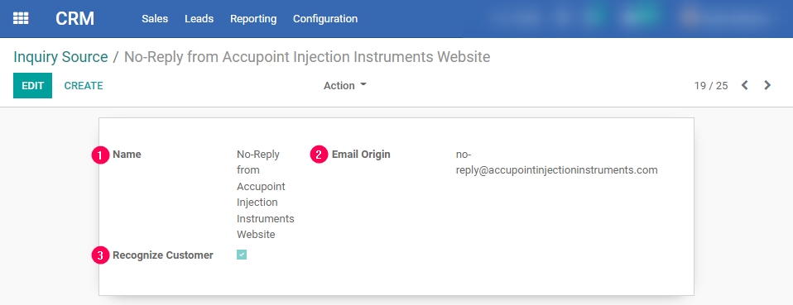Go to the previous record arrow
The width and height of the screenshot is (793, 305).
coord(744,85)
